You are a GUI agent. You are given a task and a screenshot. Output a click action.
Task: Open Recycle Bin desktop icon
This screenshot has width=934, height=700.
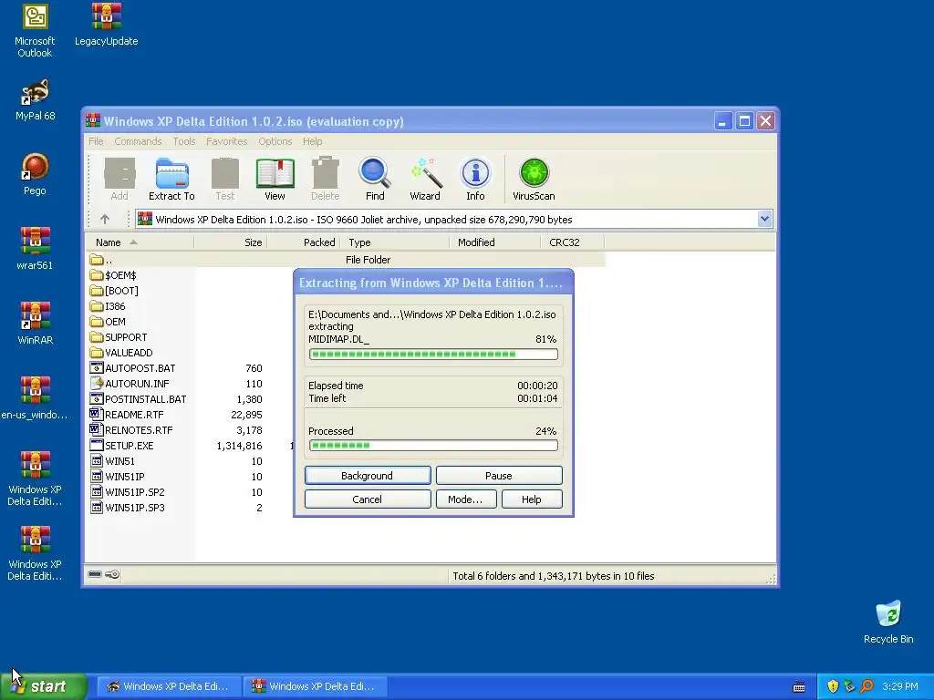coord(888,623)
